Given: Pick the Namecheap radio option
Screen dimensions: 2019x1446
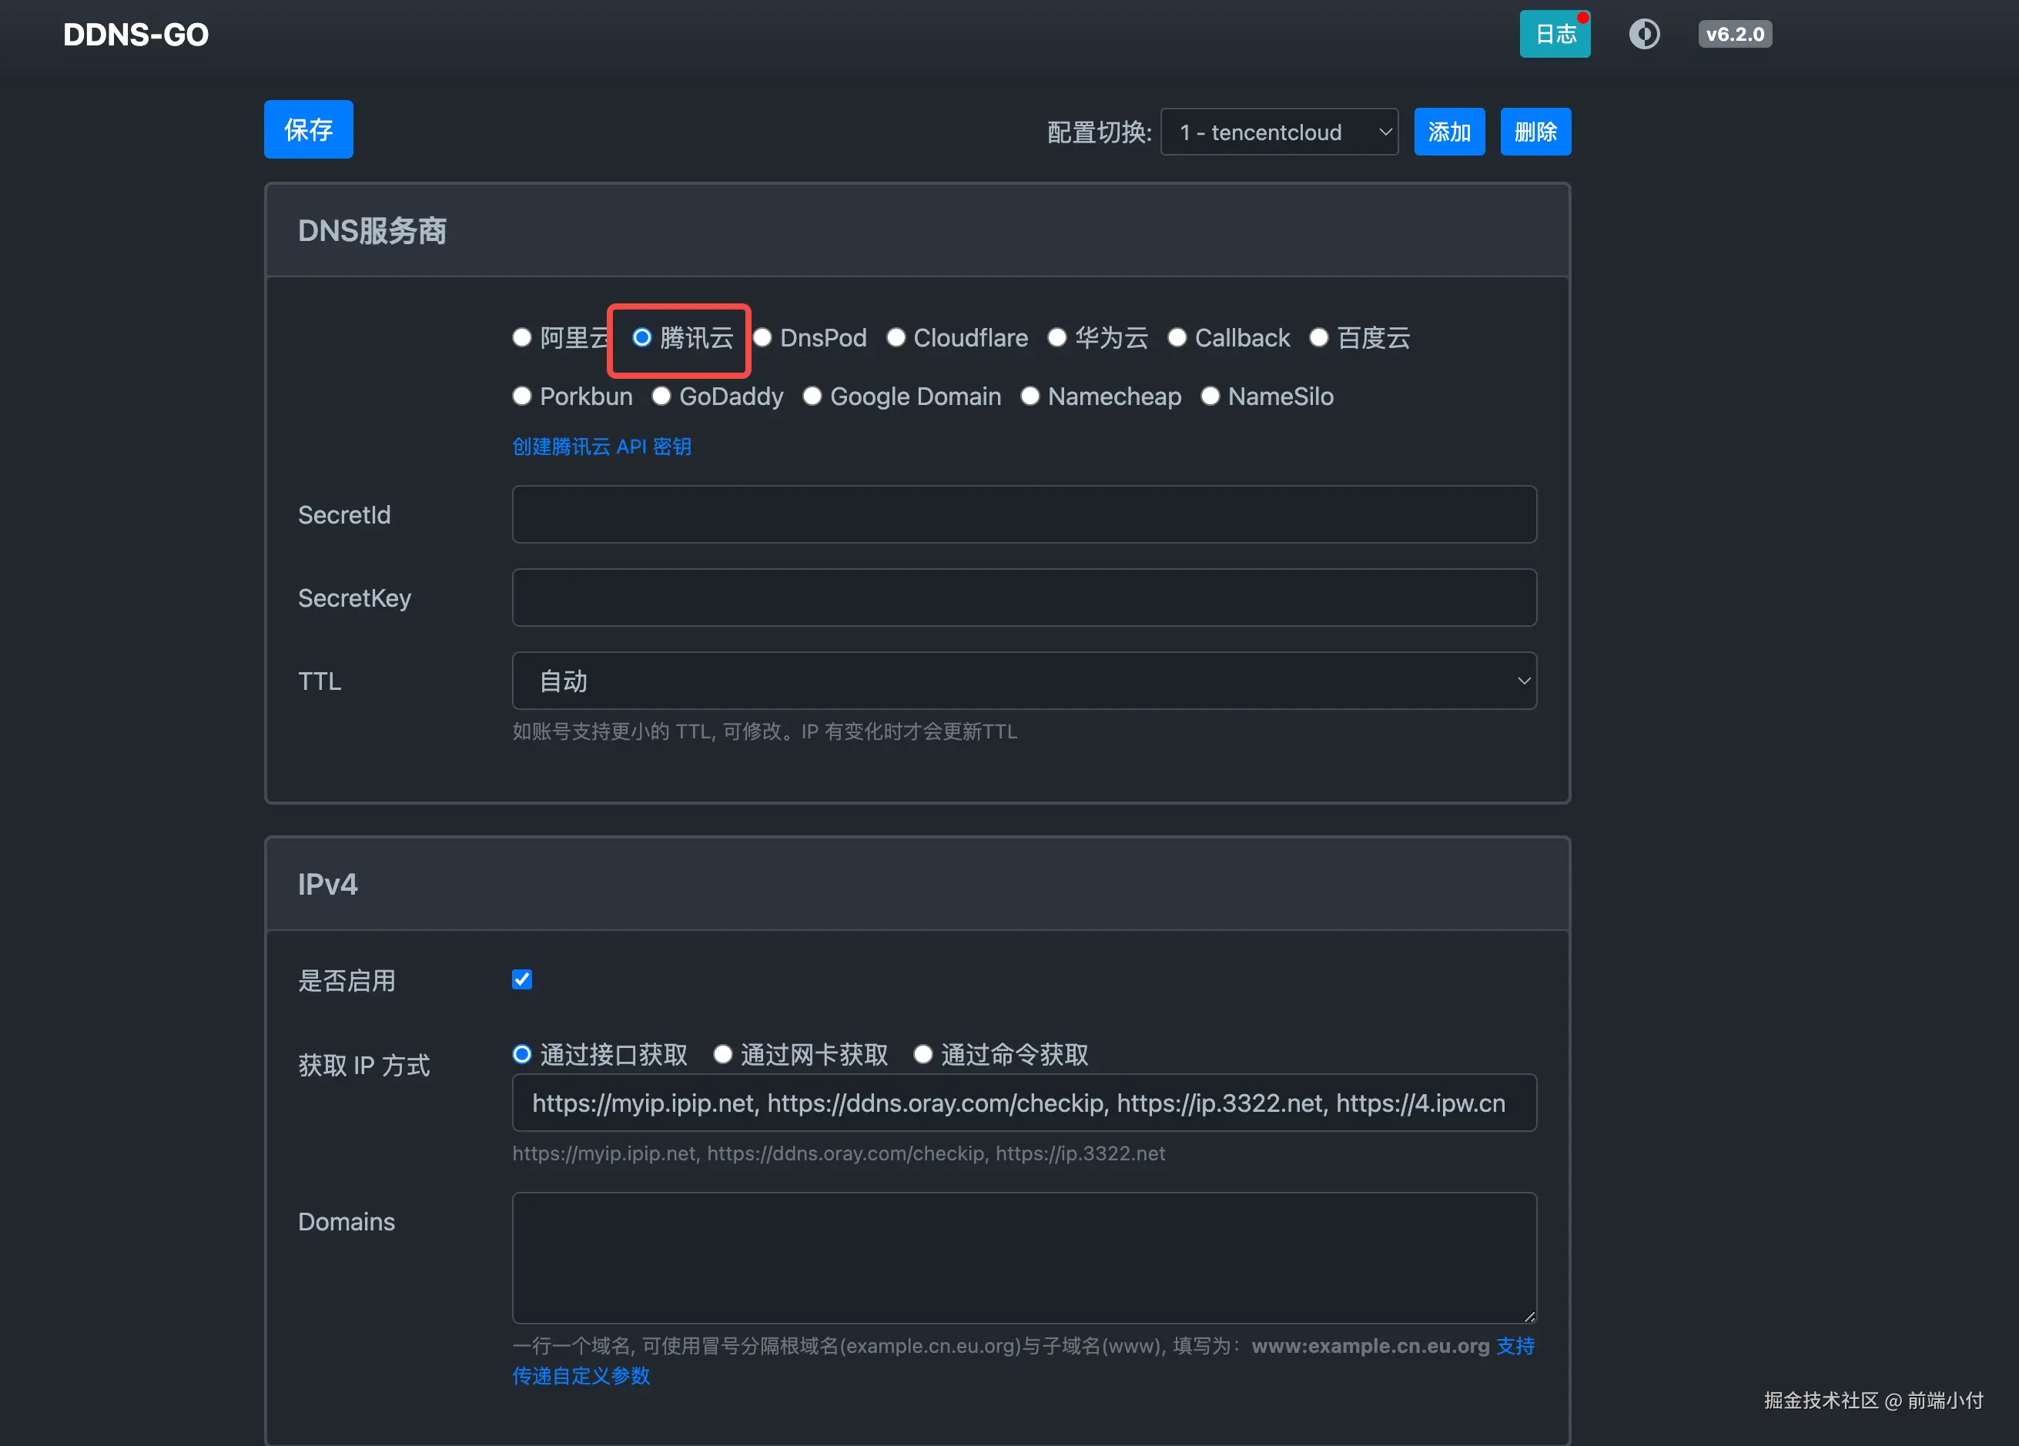Looking at the screenshot, I should point(1030,397).
